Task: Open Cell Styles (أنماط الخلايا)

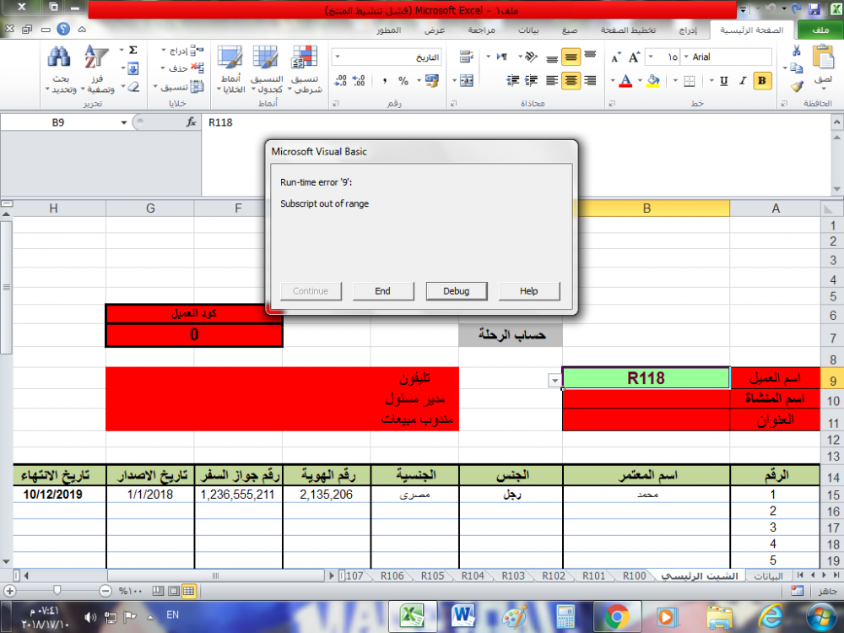Action: click(230, 70)
